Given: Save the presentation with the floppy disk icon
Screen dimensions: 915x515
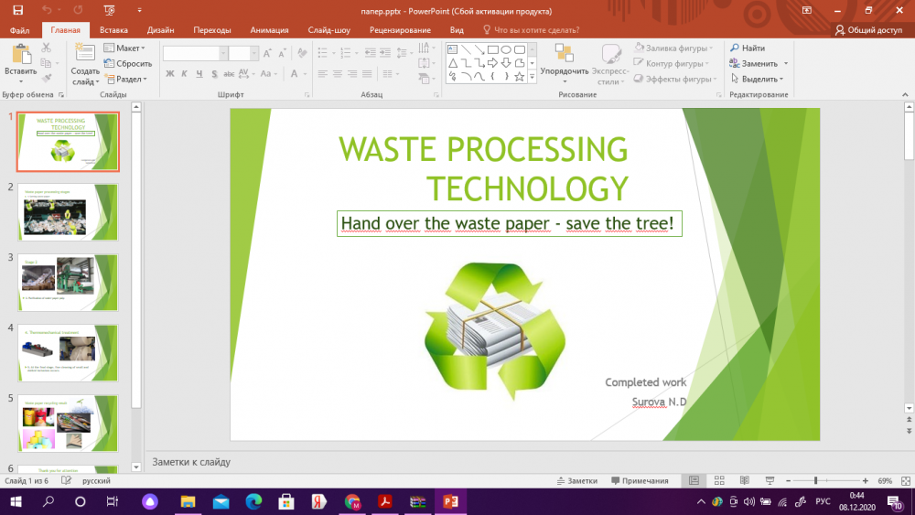Looking at the screenshot, I should tap(18, 10).
